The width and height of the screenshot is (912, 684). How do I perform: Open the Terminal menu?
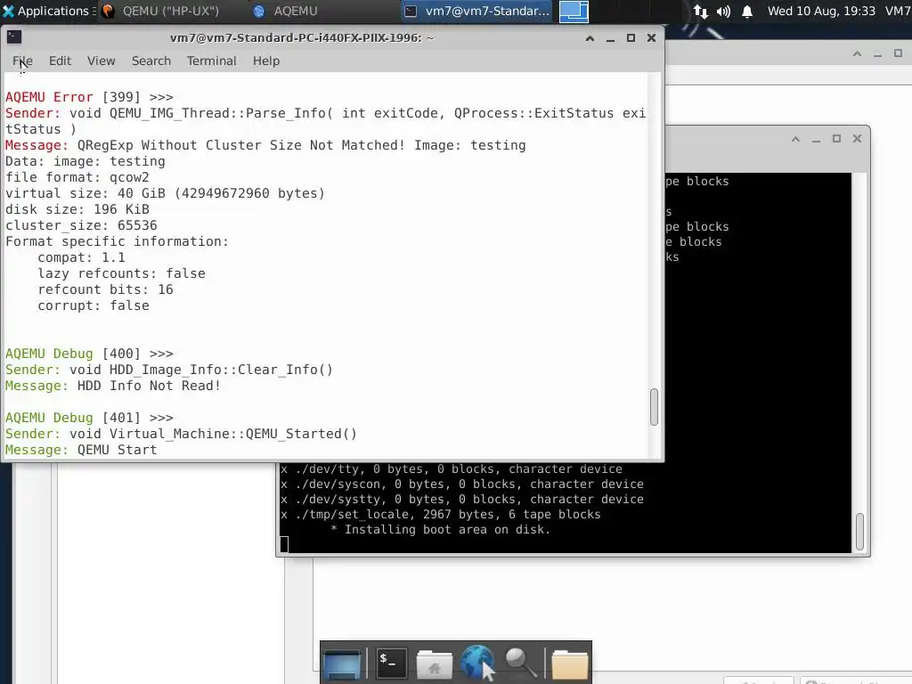click(x=212, y=61)
